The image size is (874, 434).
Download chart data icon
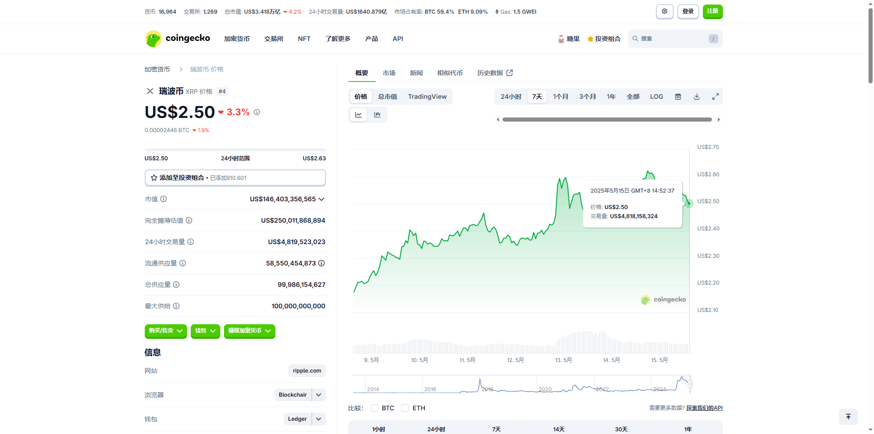point(696,97)
